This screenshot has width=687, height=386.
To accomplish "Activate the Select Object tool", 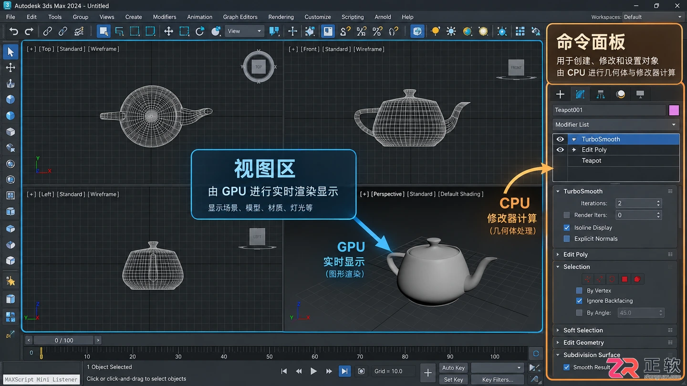I will (x=104, y=31).
